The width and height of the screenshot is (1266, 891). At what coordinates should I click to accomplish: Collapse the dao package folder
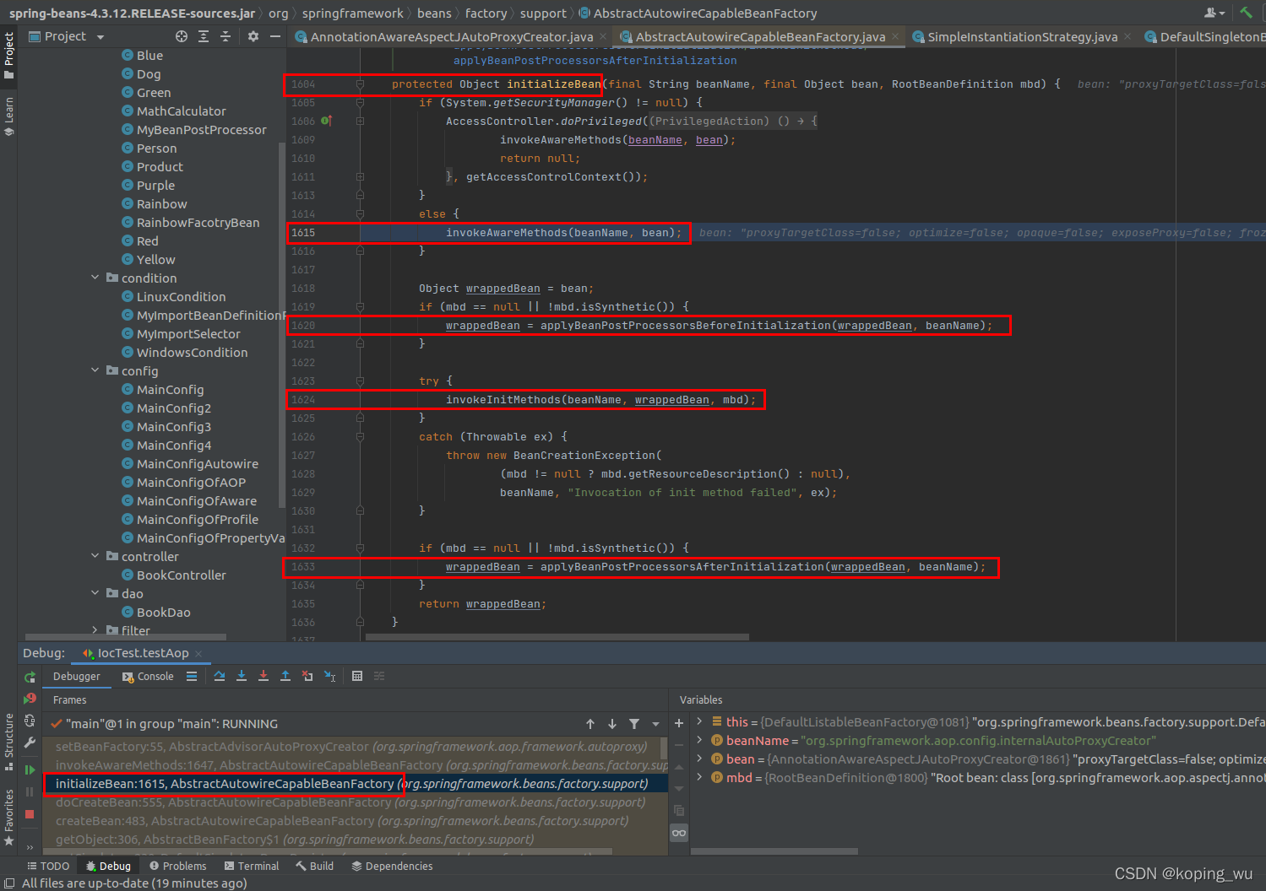pos(95,593)
